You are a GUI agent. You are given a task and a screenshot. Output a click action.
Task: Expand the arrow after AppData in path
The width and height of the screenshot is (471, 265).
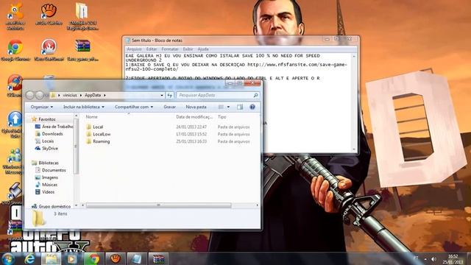(105, 95)
